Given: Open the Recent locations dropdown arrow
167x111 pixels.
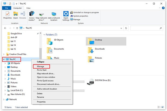Looking at the screenshot, I should pos(14,28).
